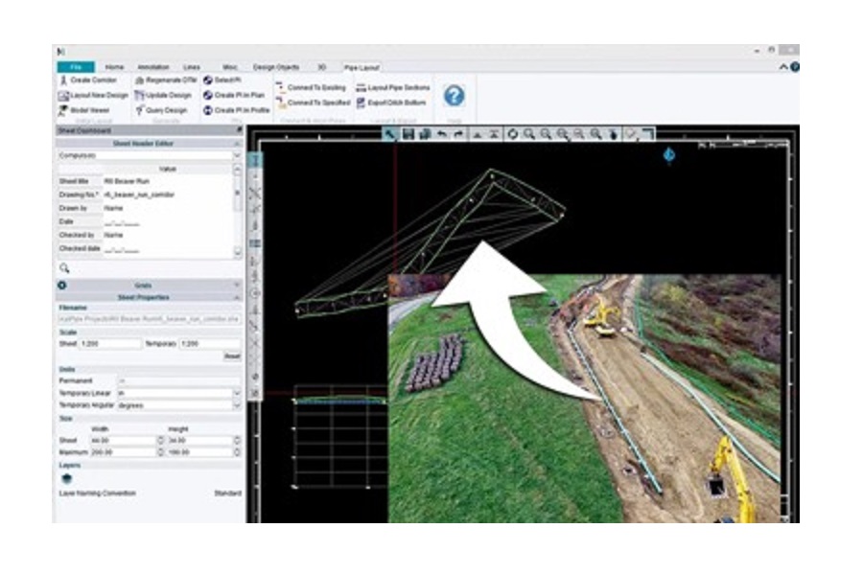
Task: Click the Save floppy disk icon
Action: [408, 134]
